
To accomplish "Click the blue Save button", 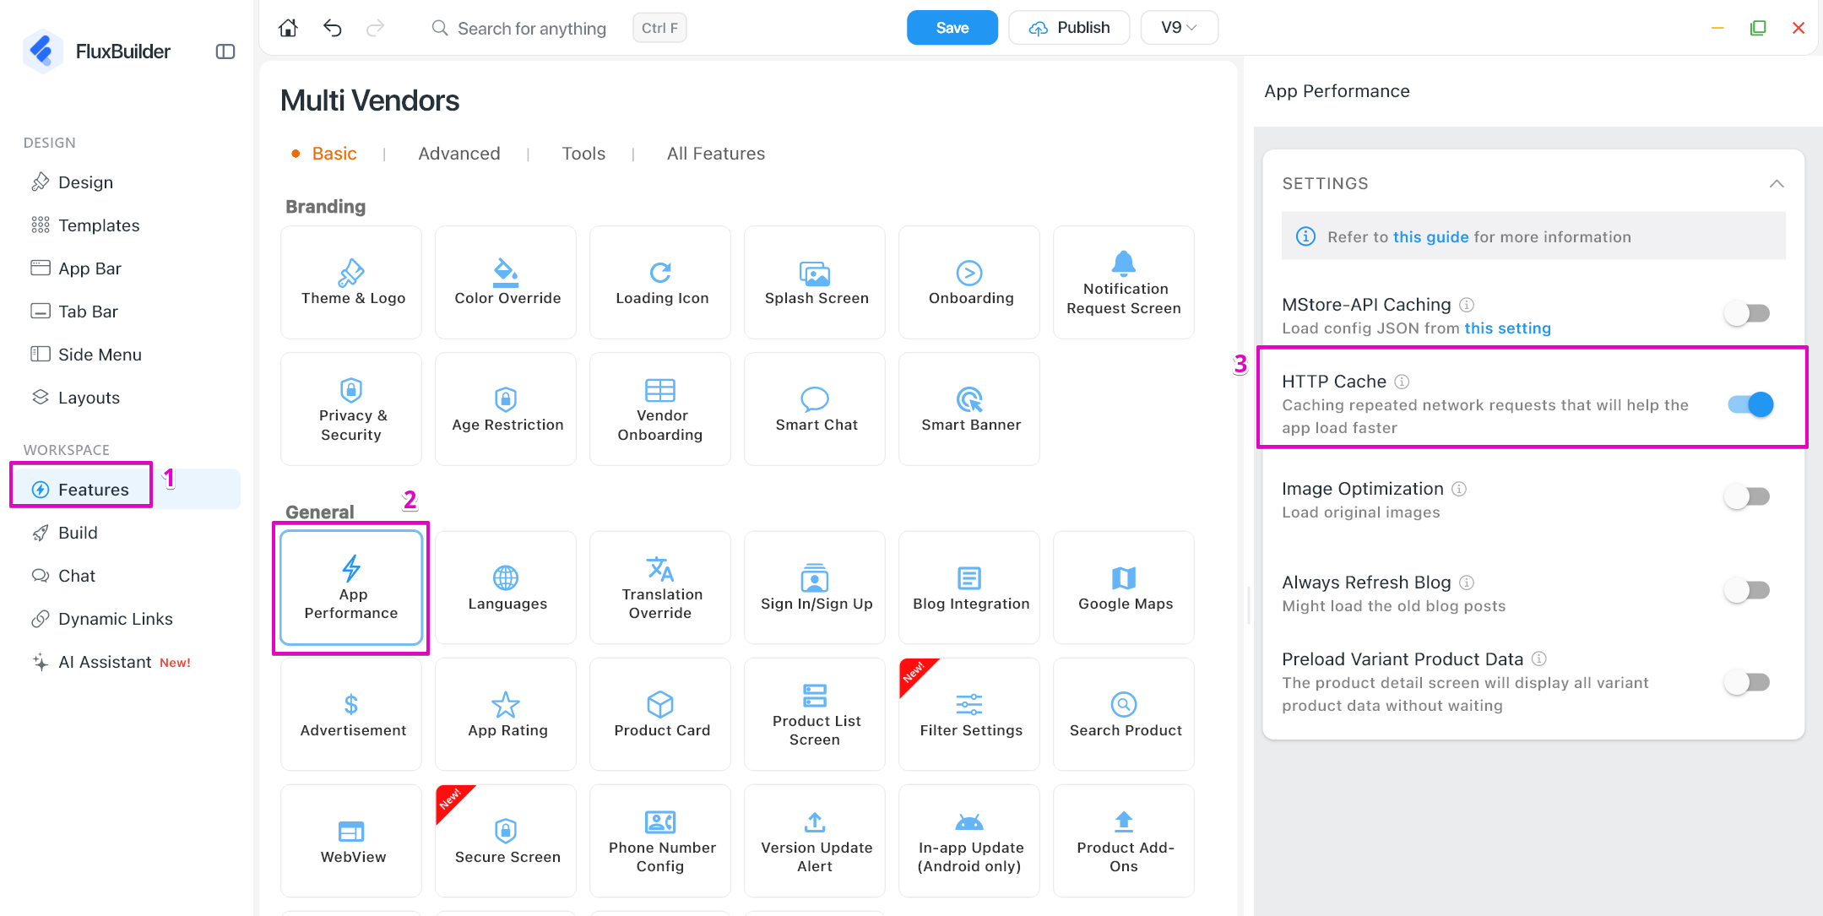I will tap(952, 28).
